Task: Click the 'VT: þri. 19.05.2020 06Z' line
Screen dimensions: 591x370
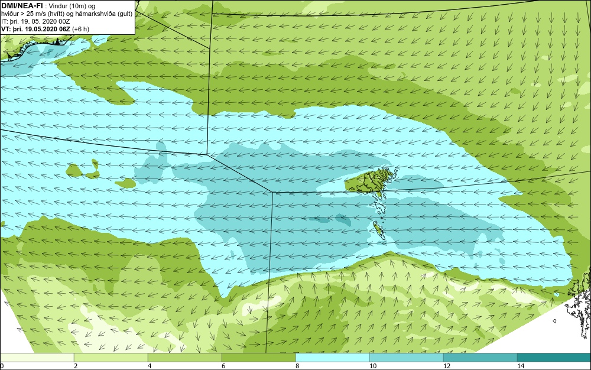Action: point(46,29)
